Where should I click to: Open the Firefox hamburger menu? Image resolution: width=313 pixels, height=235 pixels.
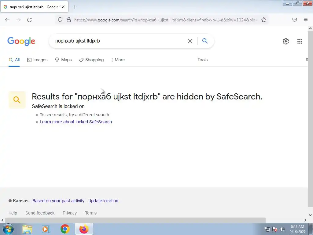tap(306, 20)
